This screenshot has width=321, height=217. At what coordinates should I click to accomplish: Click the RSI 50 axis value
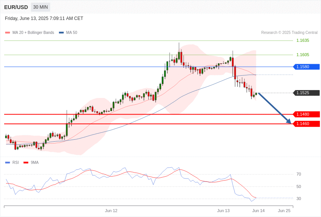[299, 186]
